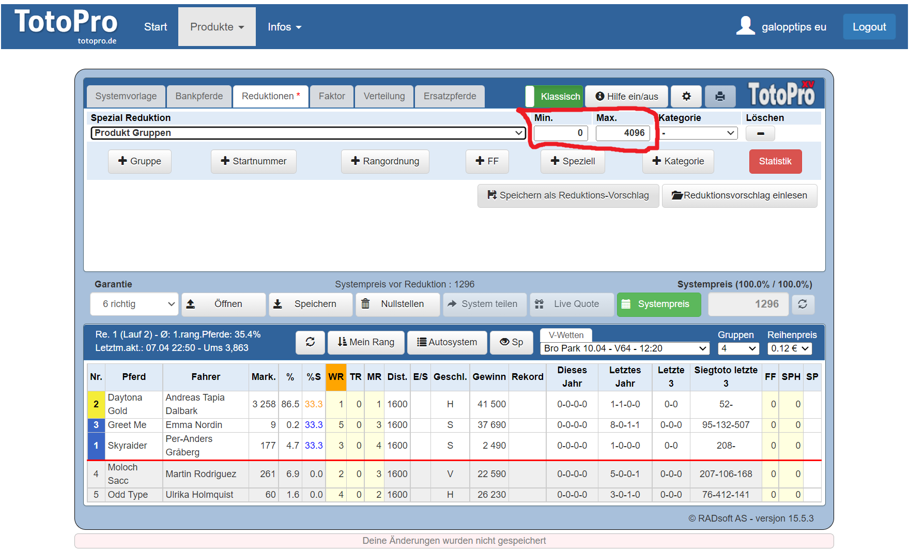Open the Kategorie dropdown
This screenshot has width=909, height=550.
tap(698, 133)
